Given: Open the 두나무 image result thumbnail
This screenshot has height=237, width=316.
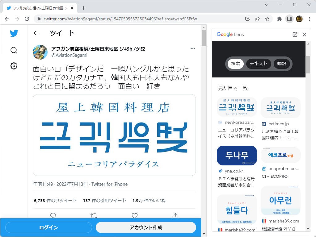Looking at the screenshot, I should (x=237, y=156).
